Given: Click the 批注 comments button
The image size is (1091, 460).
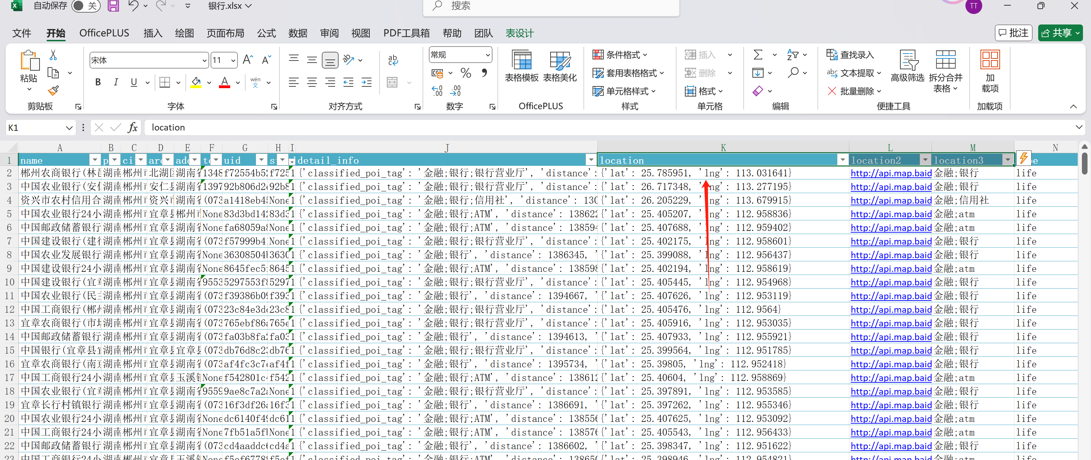Looking at the screenshot, I should (x=1013, y=33).
